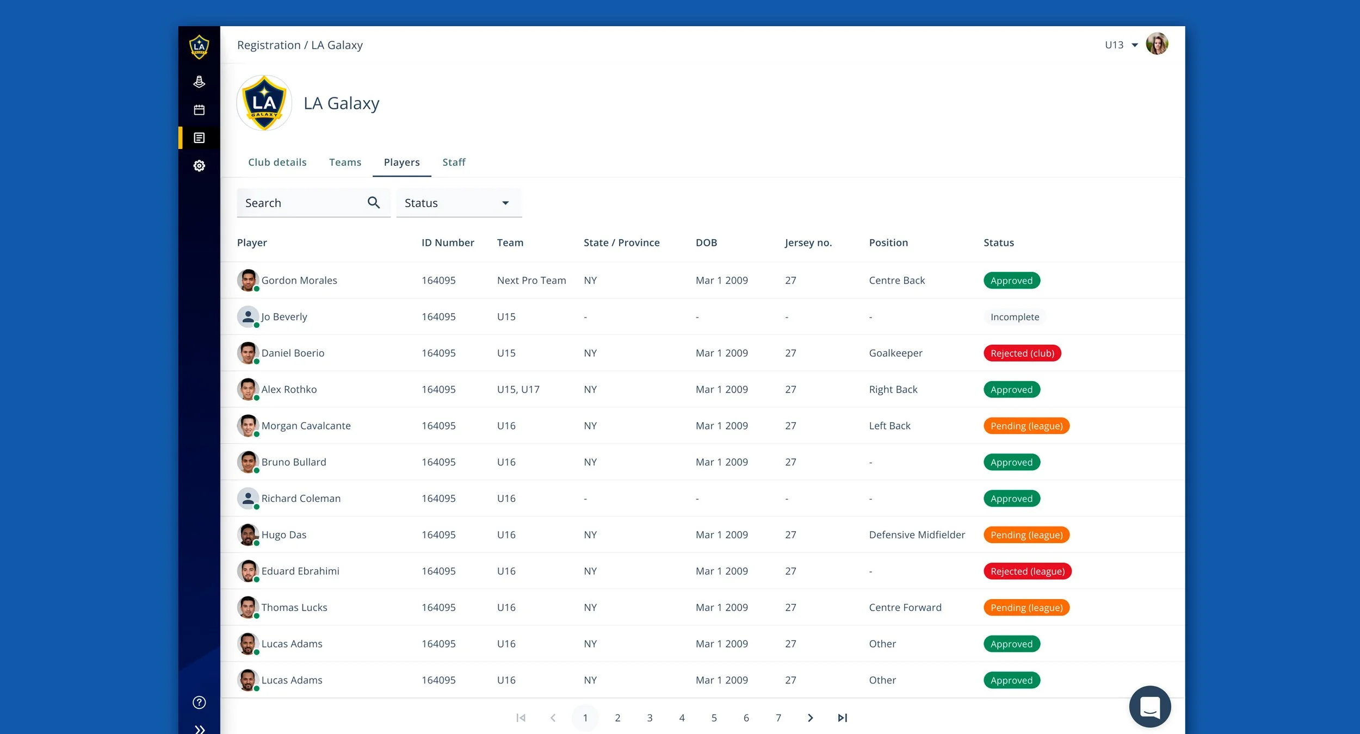The width and height of the screenshot is (1360, 734).
Task: Click Daniel Boerio's Rejected (club) badge
Action: tap(1022, 353)
